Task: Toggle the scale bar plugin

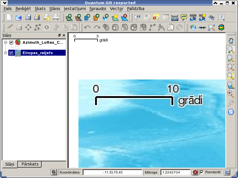Action: pyautogui.click(x=202, y=28)
